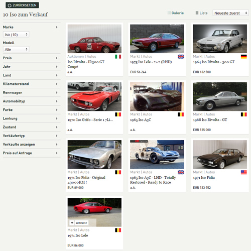Open the blue Iso A3C LHD photo
The height and width of the screenshot is (251, 251).
coord(157,154)
